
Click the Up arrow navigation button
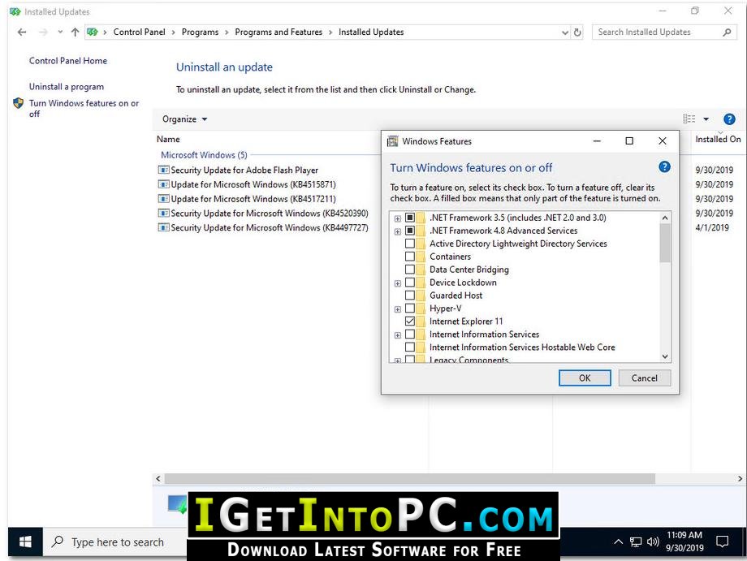(x=75, y=32)
